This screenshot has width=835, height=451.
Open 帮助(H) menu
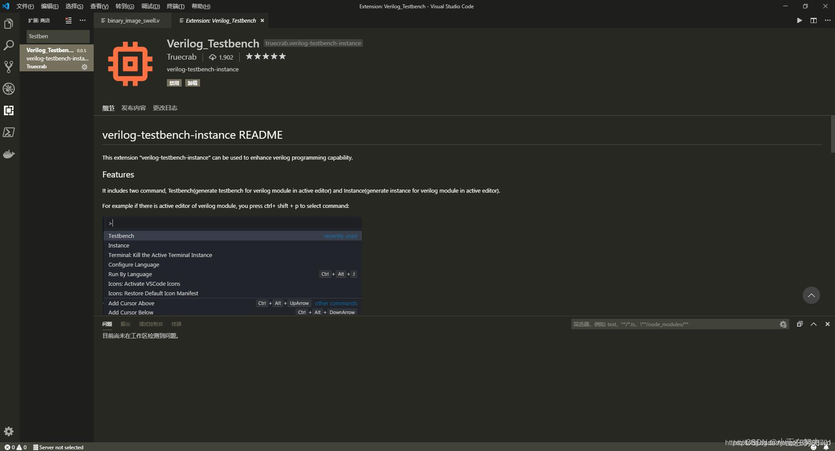tap(201, 6)
